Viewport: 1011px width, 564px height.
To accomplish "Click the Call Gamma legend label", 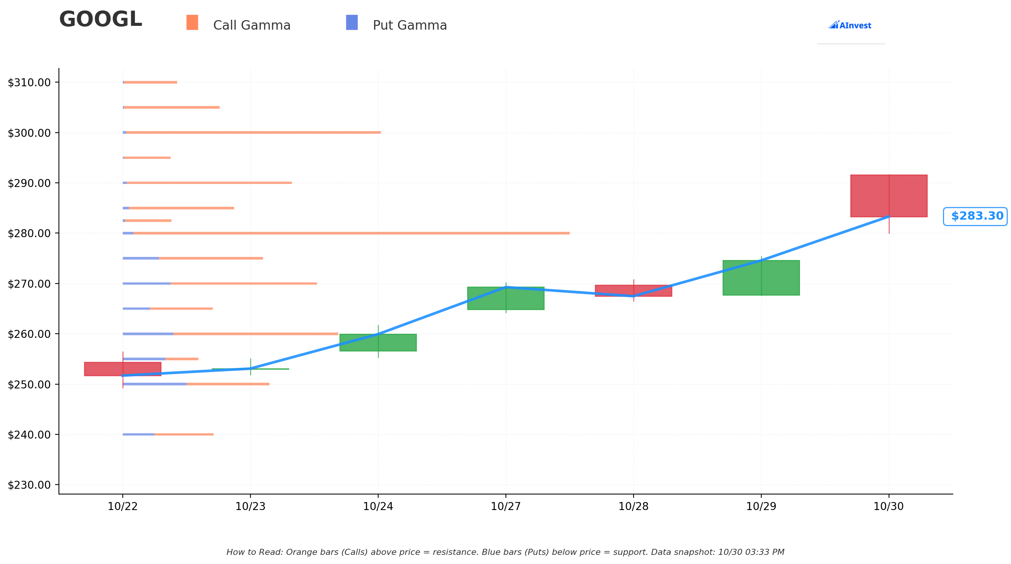I will tap(252, 25).
